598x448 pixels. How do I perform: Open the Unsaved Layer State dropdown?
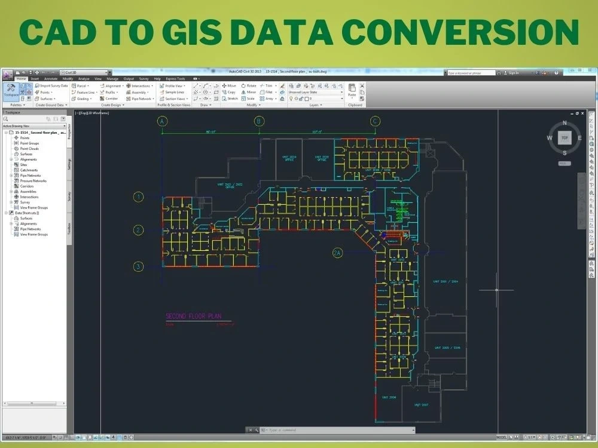pyautogui.click(x=343, y=92)
